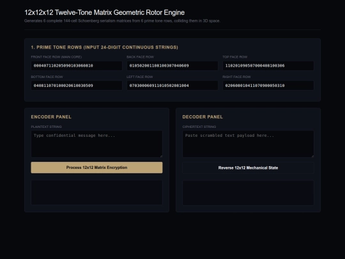Focus the Plaintext String textarea
Viewport: 345px width, 259px height.
tap(96, 144)
